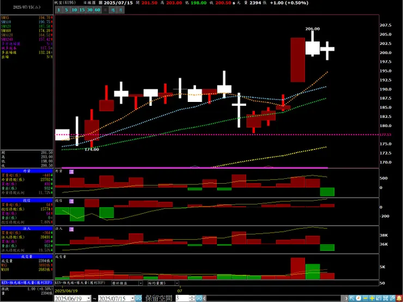This screenshot has width=403, height=302.
Task: Click the 2025/06/19 time axis marker
Action: pos(65,291)
